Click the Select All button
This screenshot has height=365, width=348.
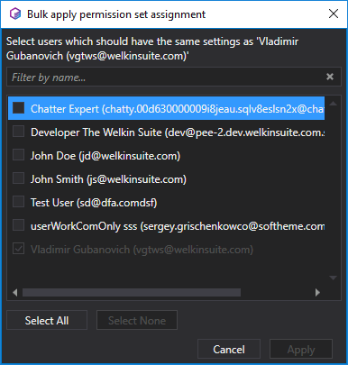[47, 320]
